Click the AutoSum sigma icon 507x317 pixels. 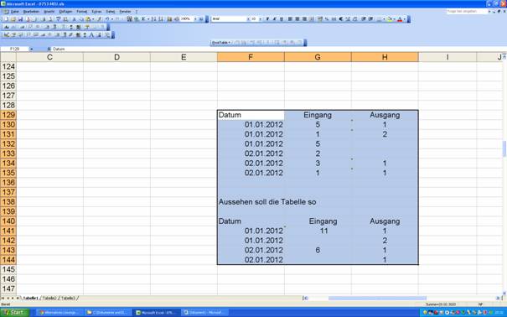[143, 19]
